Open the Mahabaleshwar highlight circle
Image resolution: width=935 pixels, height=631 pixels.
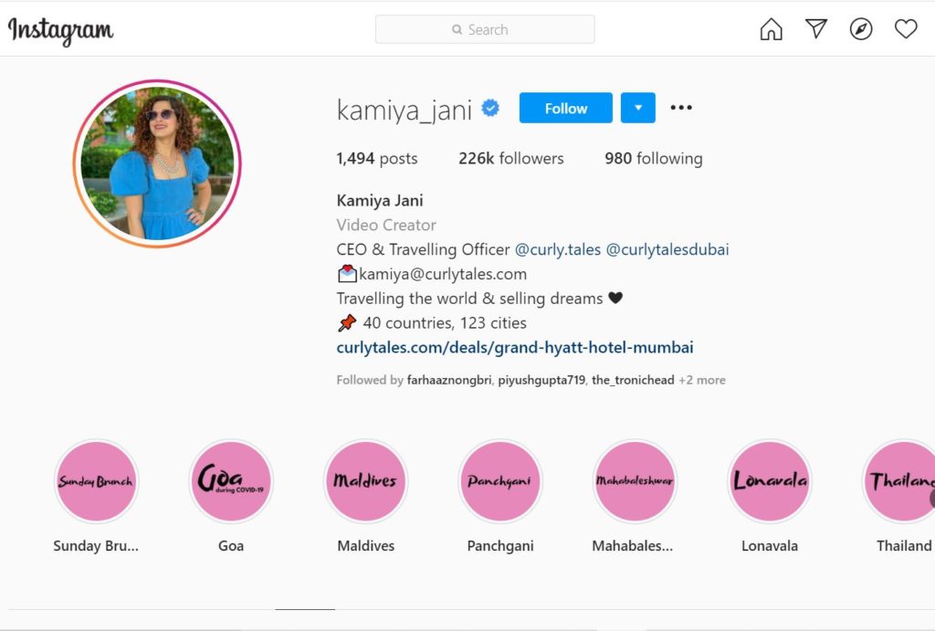[636, 481]
